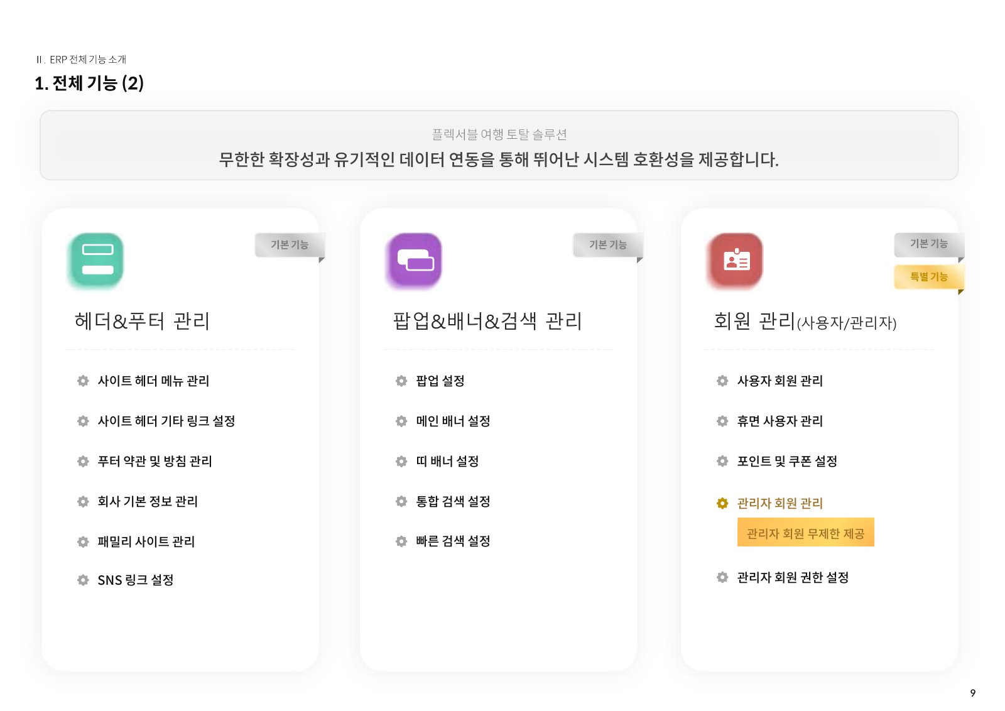Click the 사이트 헤더 메뉴 관리 item text

click(153, 381)
